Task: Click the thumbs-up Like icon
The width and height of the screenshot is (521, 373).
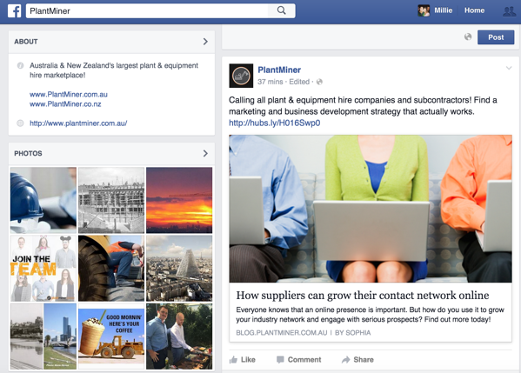Action: click(x=234, y=359)
